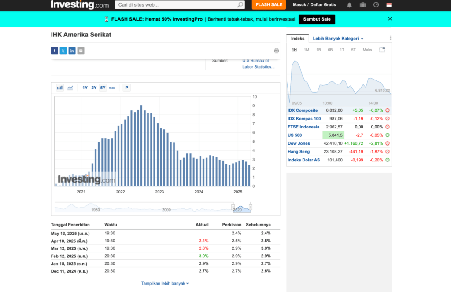Screen dimensions: 451x292
Task: Click the print page icon
Action: pos(277,51)
